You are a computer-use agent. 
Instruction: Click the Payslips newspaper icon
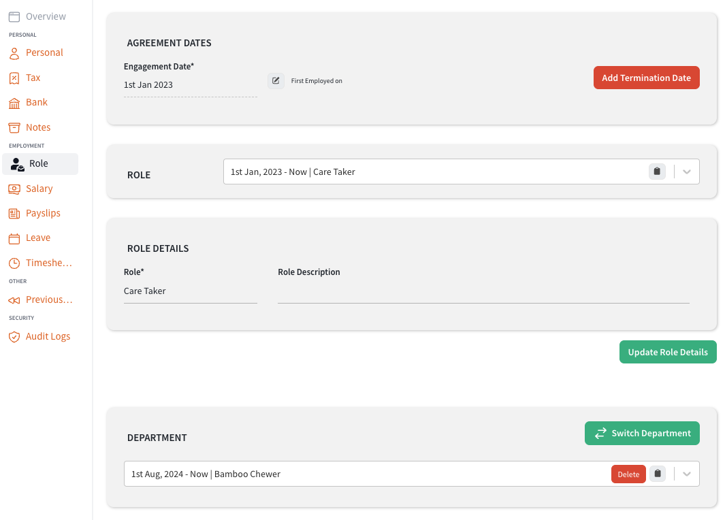(14, 214)
